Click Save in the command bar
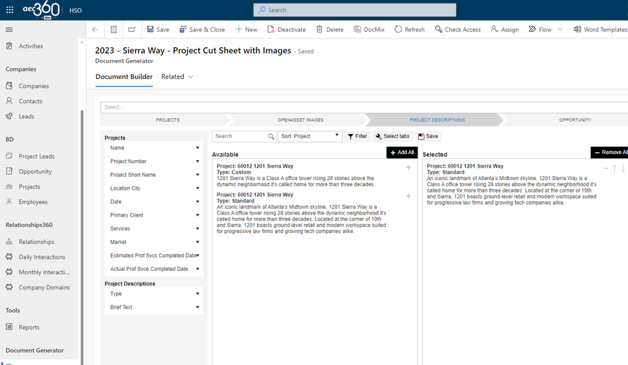Image resolution: width=628 pixels, height=365 pixels. 158,30
